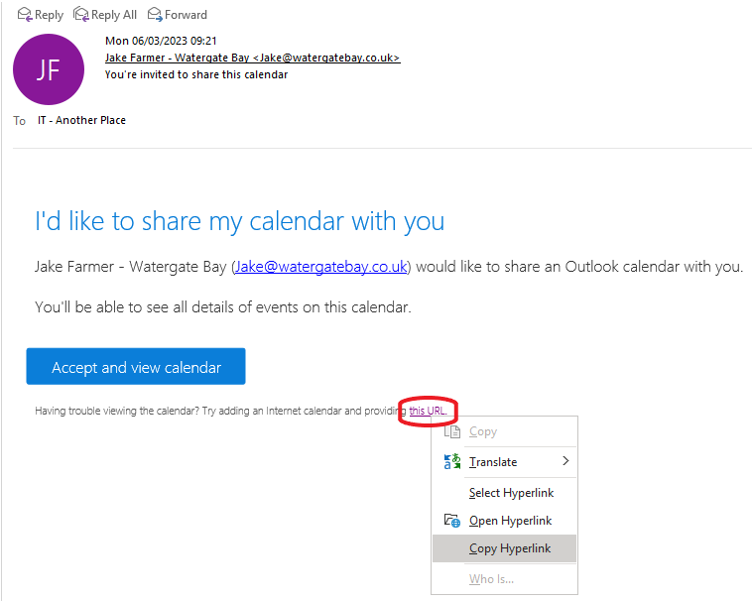
Task: Open the "this URL" hyperlink
Action: 428,411
